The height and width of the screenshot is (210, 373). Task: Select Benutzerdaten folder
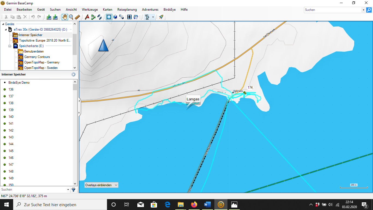coord(34,51)
